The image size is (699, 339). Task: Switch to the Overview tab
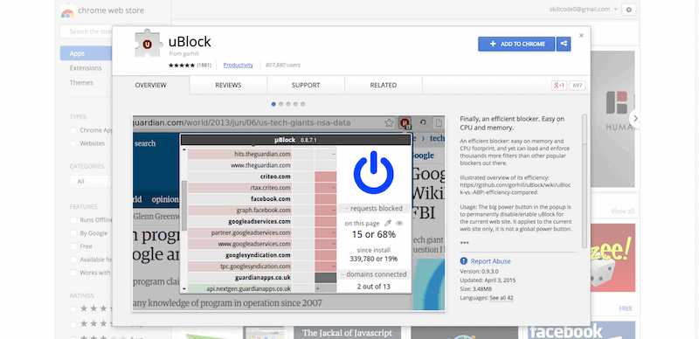click(150, 86)
